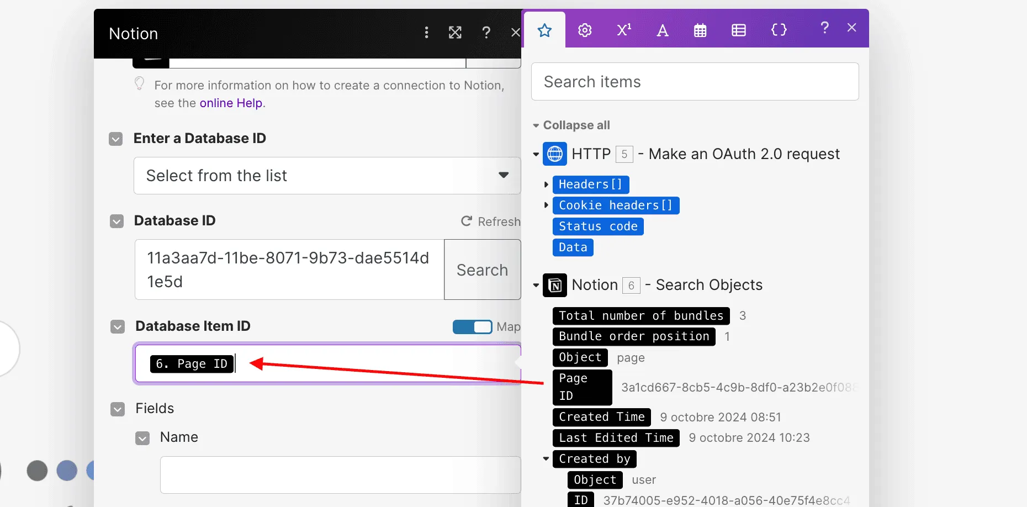Open help in the mapping panel

[x=824, y=28]
